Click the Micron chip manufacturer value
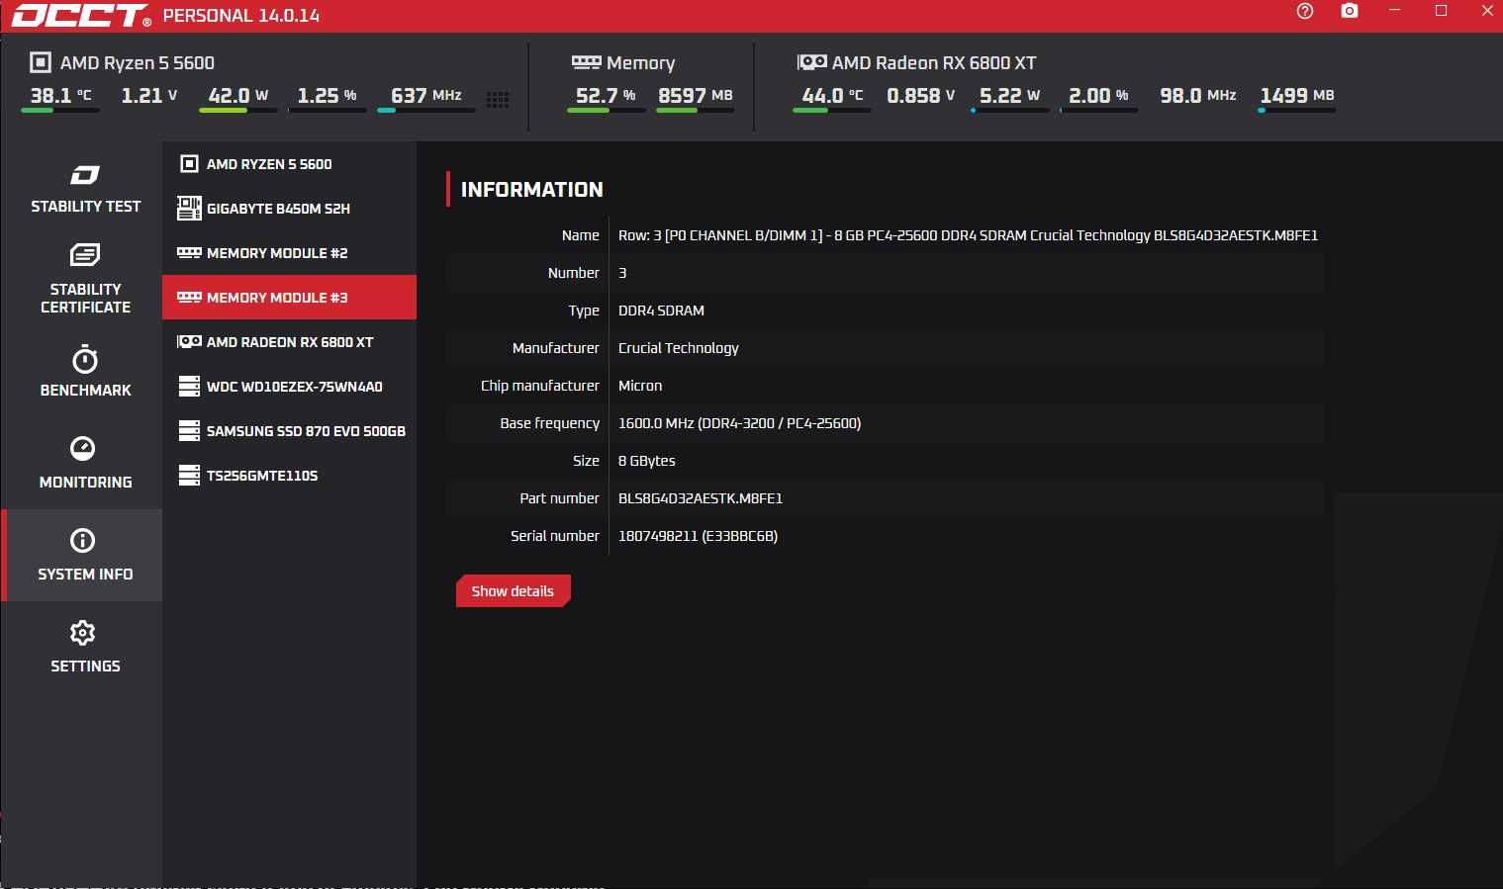 click(x=640, y=386)
